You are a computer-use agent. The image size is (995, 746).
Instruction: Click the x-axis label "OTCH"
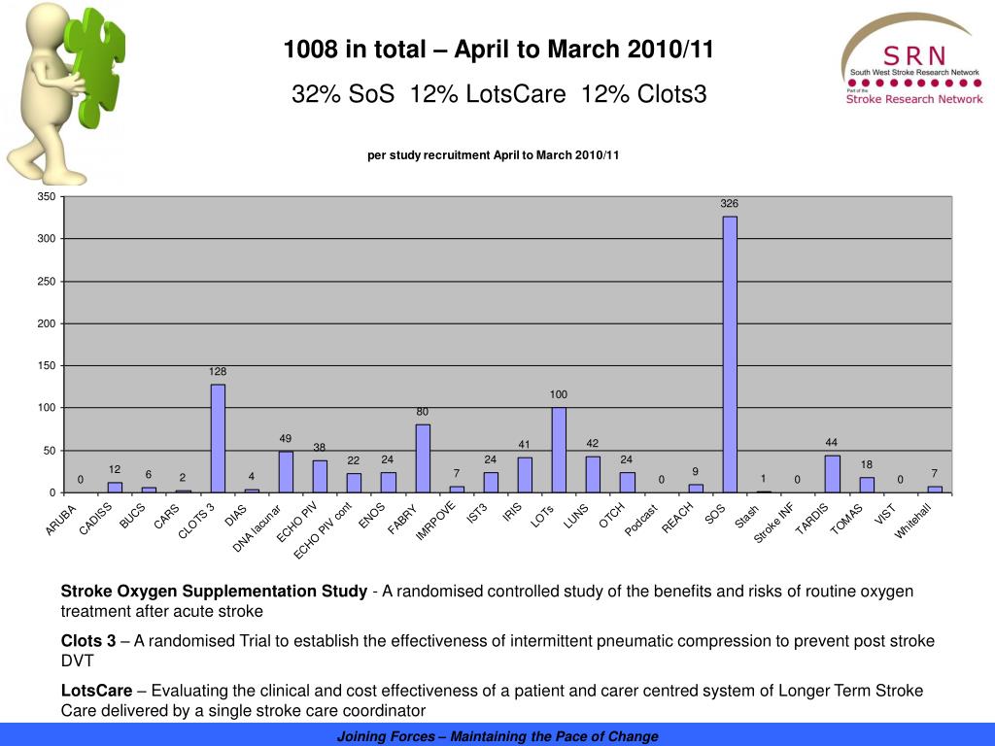612,515
